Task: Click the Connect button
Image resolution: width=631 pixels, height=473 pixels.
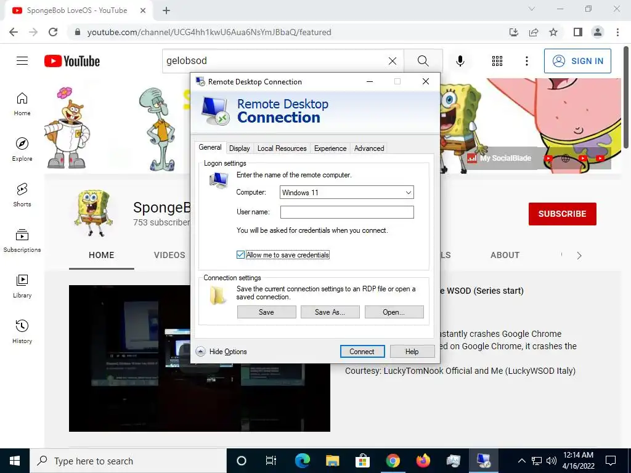Action: pyautogui.click(x=362, y=352)
